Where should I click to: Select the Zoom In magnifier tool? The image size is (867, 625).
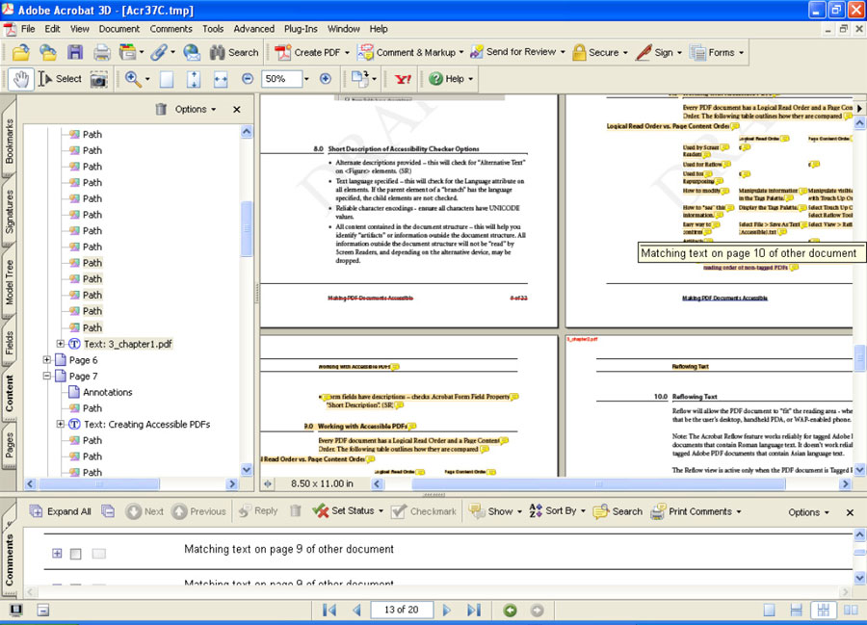click(133, 79)
